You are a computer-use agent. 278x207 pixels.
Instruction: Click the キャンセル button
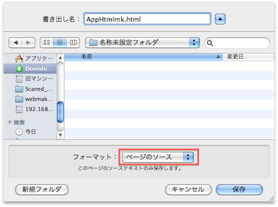point(188,190)
